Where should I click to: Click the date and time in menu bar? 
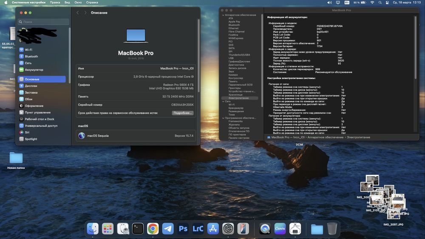pos(407,3)
